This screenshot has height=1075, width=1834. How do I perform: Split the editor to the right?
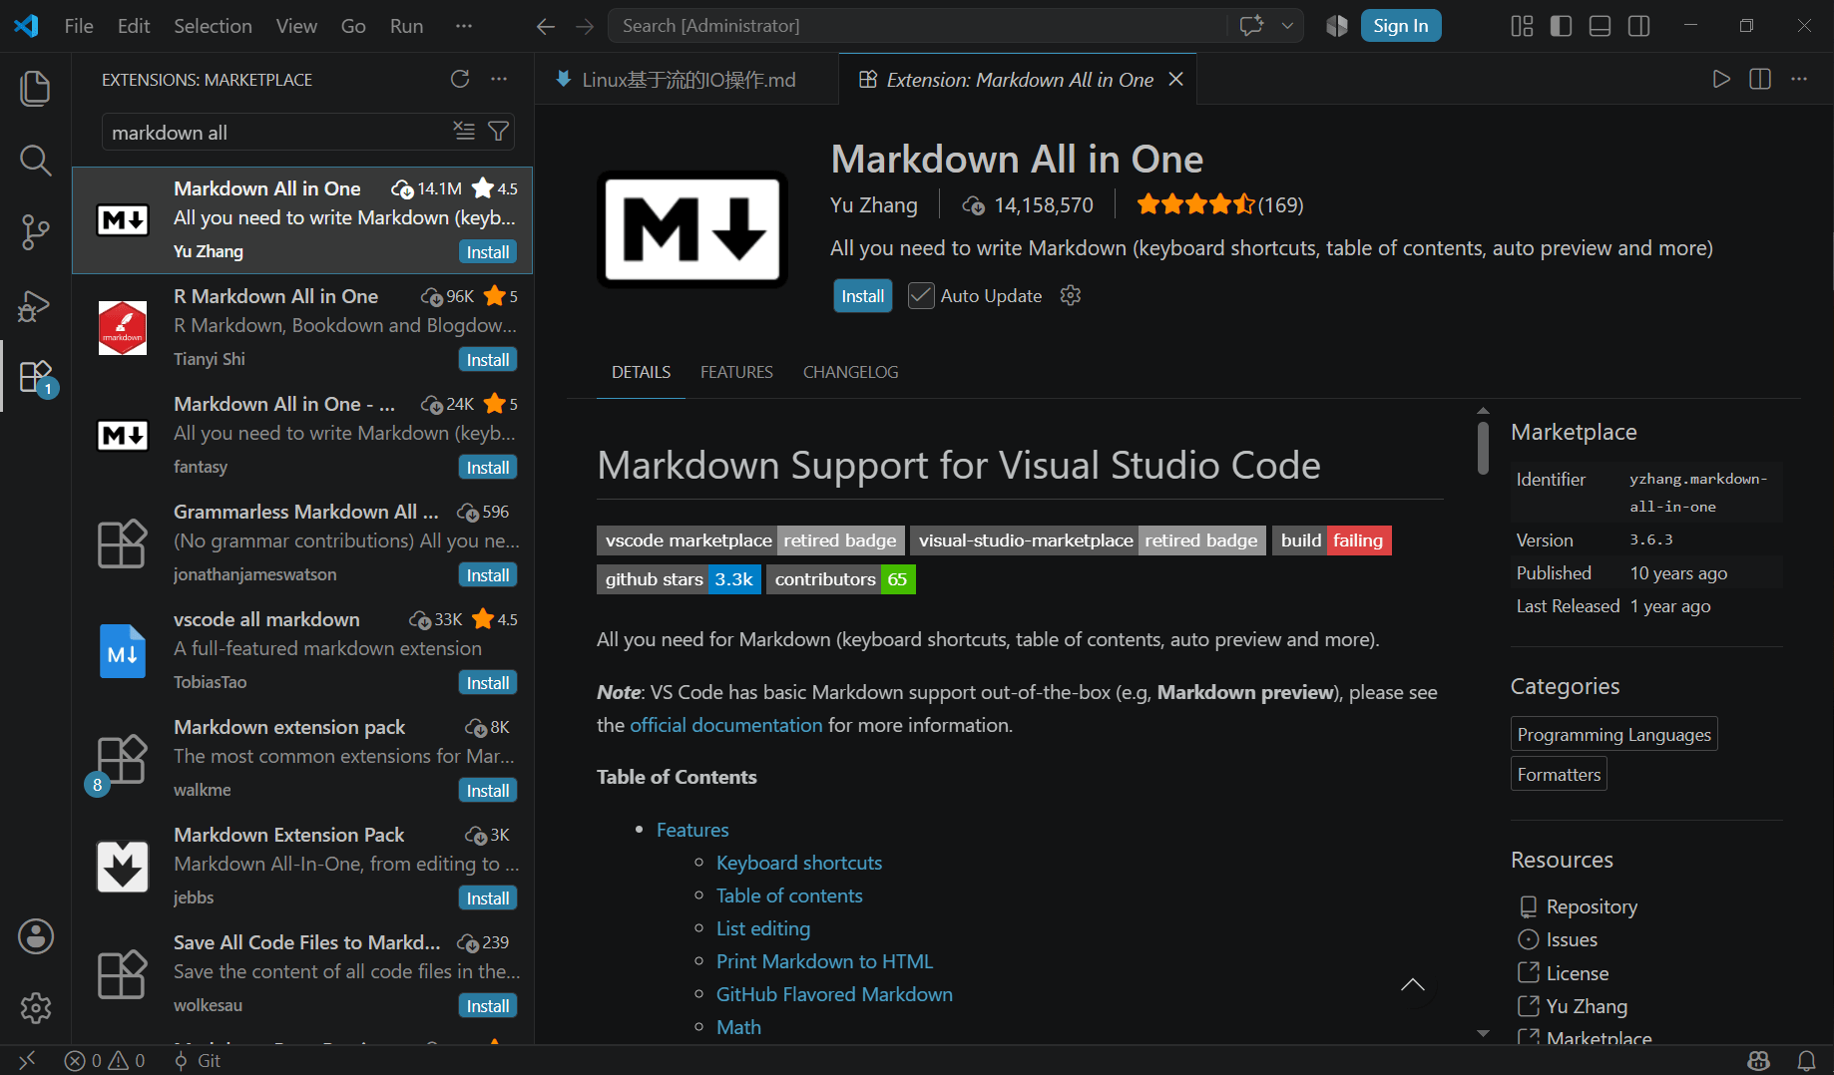[x=1760, y=79]
